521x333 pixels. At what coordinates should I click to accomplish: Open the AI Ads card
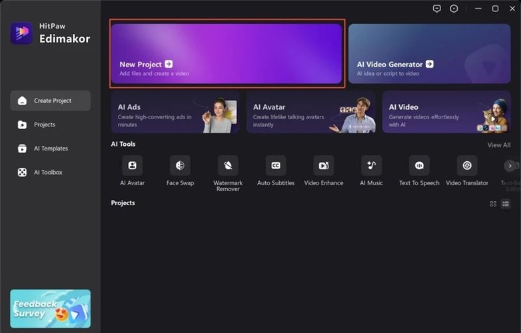pyautogui.click(x=175, y=112)
